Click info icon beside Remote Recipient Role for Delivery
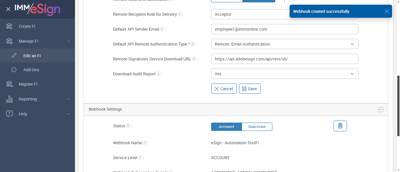The width and height of the screenshot is (400, 172). point(180,14)
